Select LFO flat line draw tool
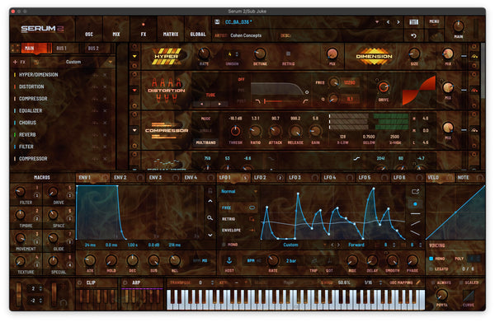The image size is (495, 322). (x=415, y=214)
